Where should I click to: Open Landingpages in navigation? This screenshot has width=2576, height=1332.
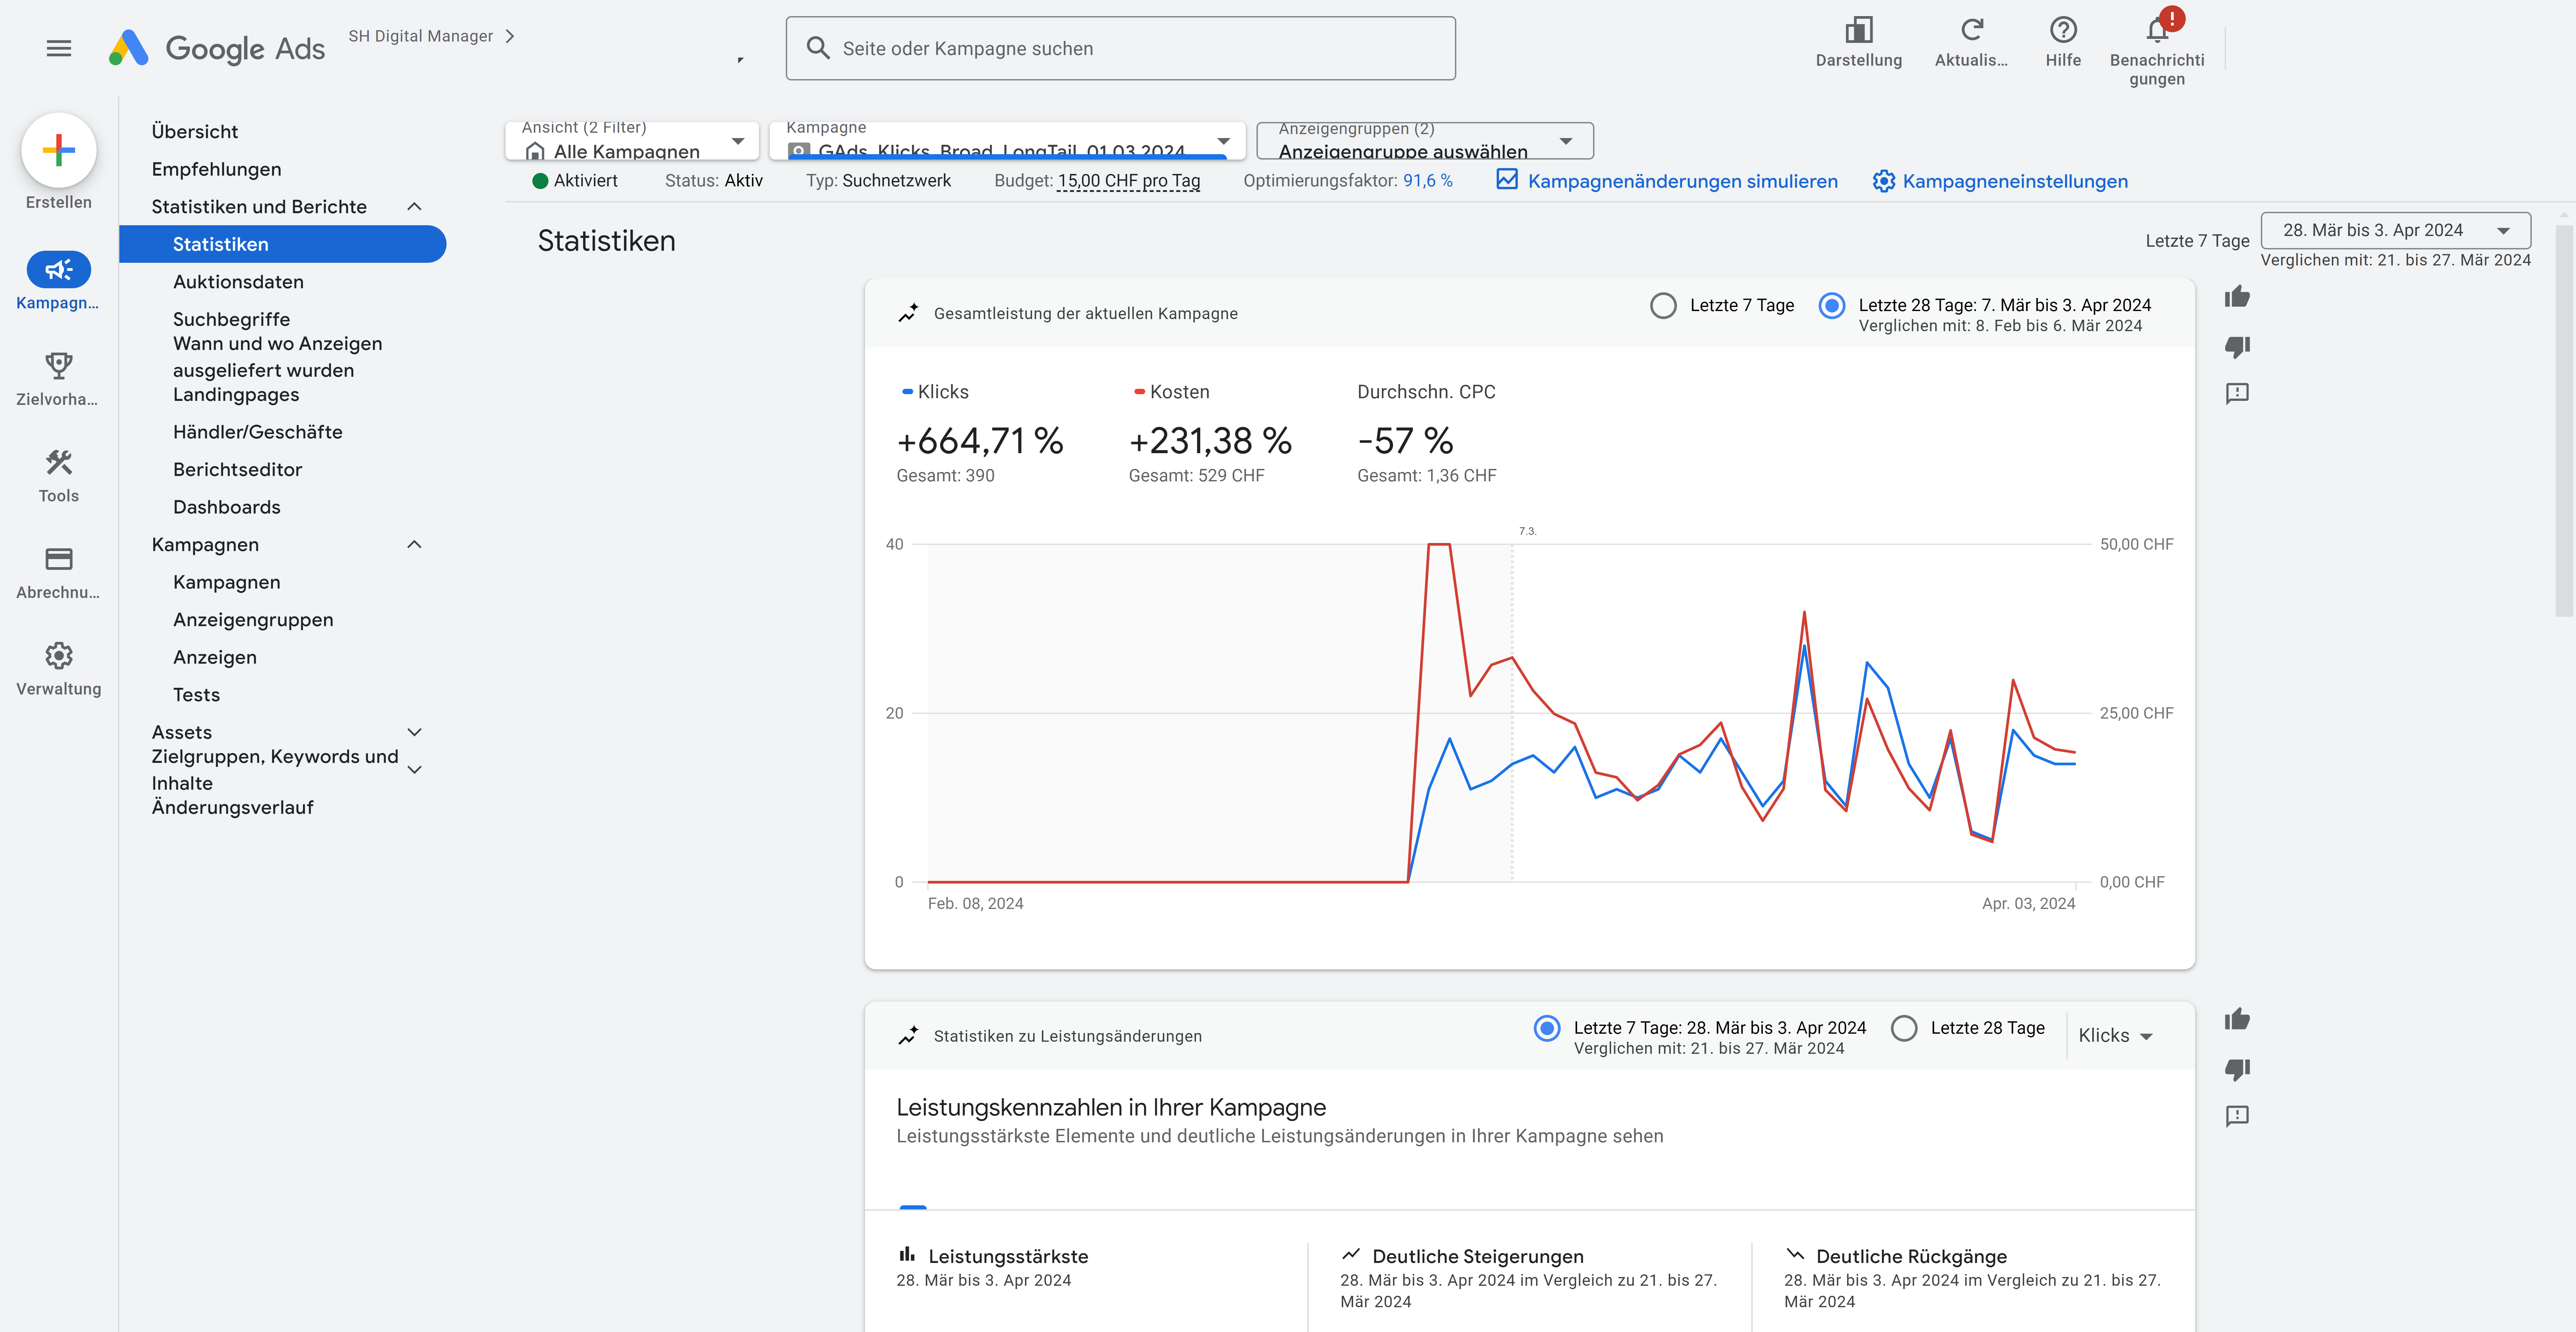(x=236, y=395)
